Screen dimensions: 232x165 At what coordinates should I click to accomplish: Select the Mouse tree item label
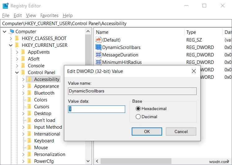(41, 147)
